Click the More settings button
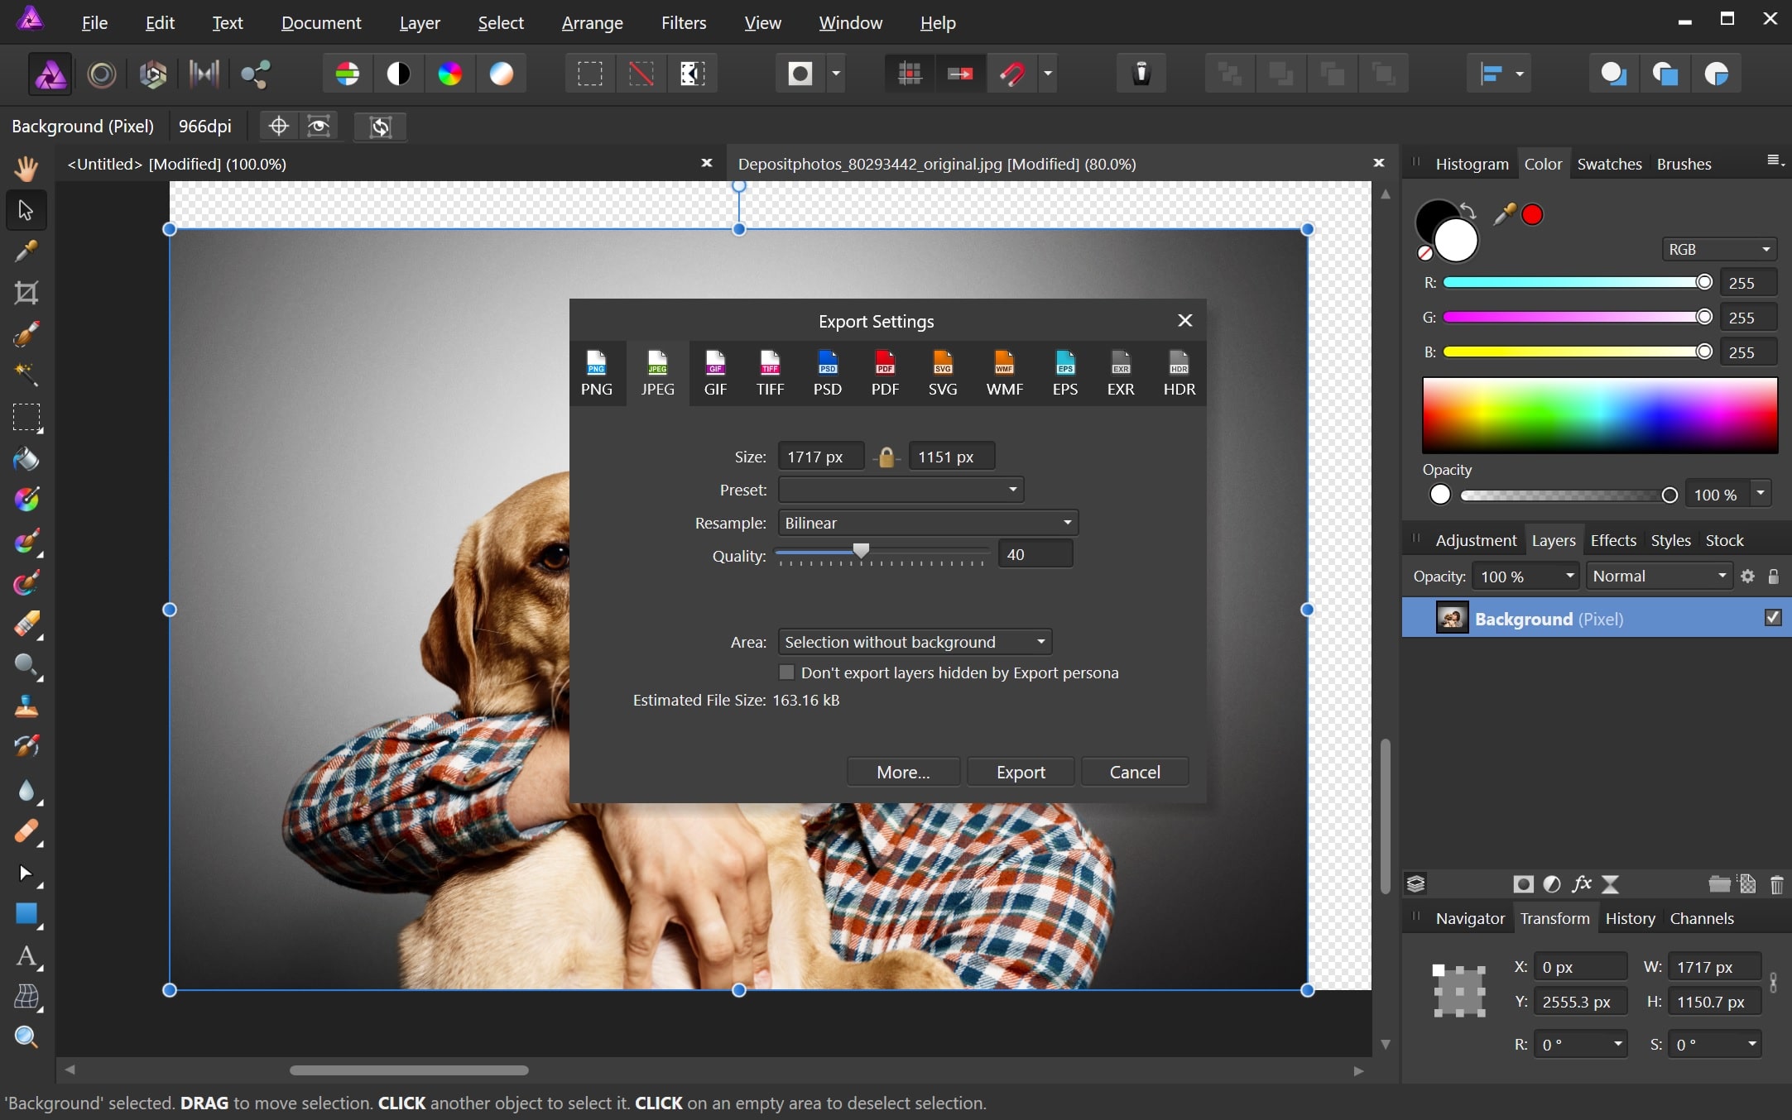Image resolution: width=1792 pixels, height=1120 pixels. pyautogui.click(x=904, y=772)
